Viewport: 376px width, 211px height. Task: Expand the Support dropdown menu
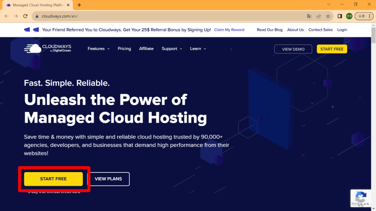(x=172, y=48)
